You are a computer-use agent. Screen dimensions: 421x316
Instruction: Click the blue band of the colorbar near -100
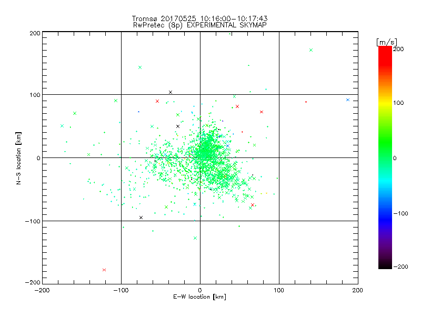pos(385,218)
